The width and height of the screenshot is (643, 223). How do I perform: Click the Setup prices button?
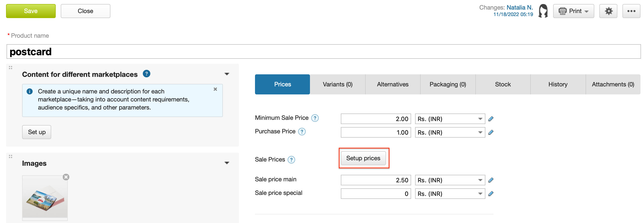point(363,158)
